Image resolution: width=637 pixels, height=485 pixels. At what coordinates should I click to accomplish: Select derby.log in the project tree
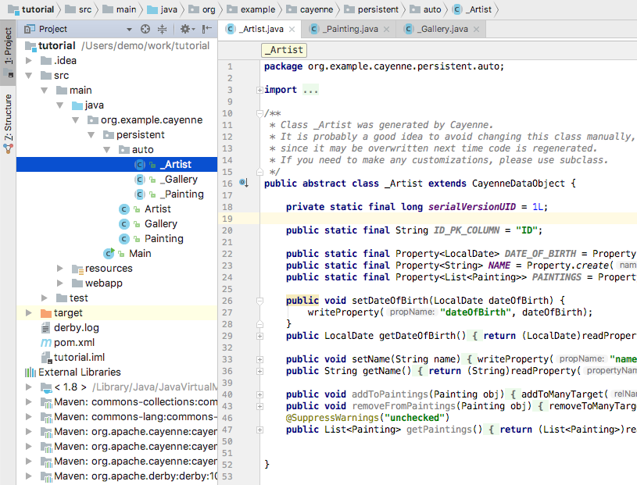tap(76, 327)
